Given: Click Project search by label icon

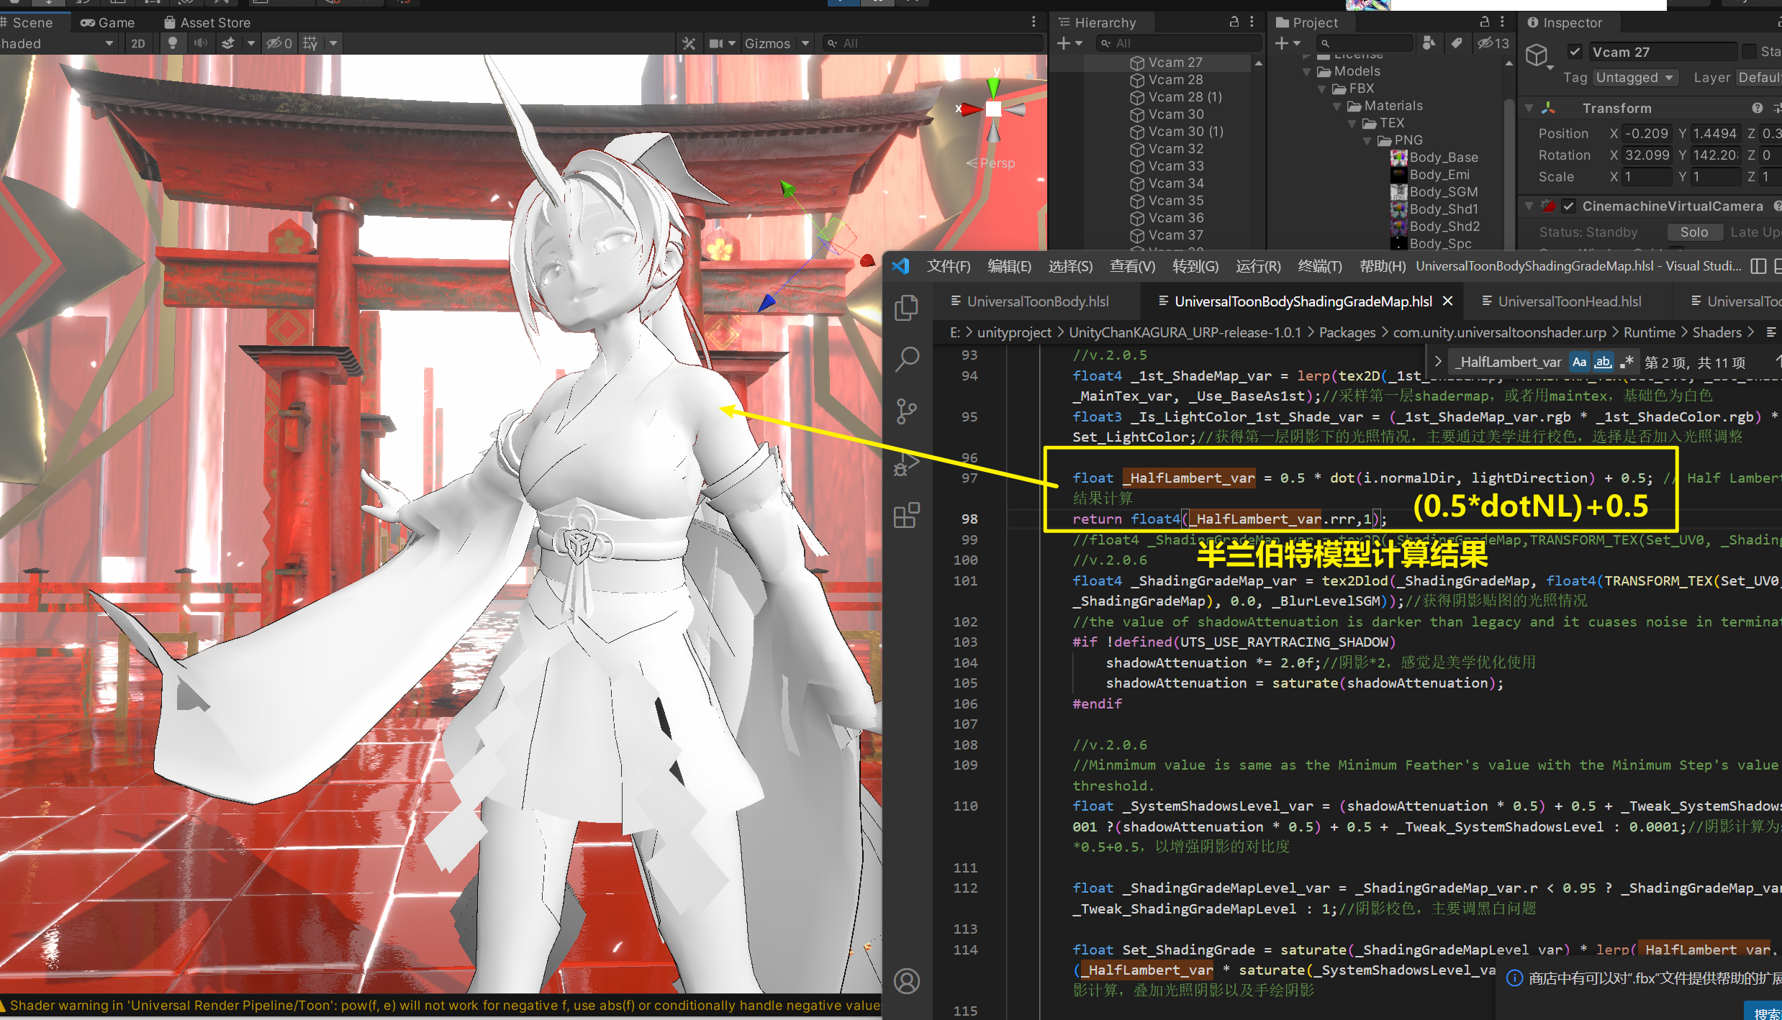Looking at the screenshot, I should 1457,43.
